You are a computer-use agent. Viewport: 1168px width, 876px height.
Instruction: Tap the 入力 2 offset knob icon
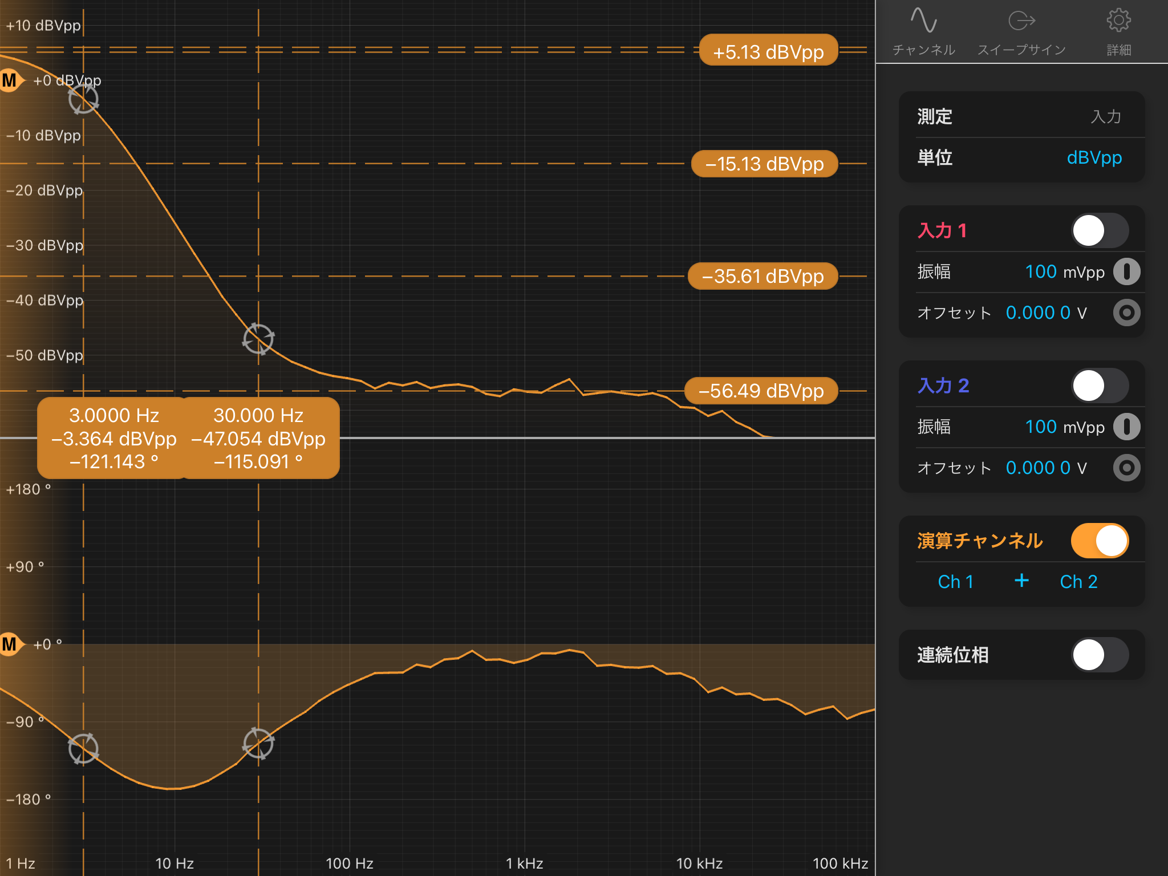tap(1126, 468)
